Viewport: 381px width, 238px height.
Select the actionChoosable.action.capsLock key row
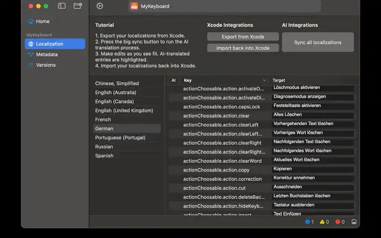[221, 107]
